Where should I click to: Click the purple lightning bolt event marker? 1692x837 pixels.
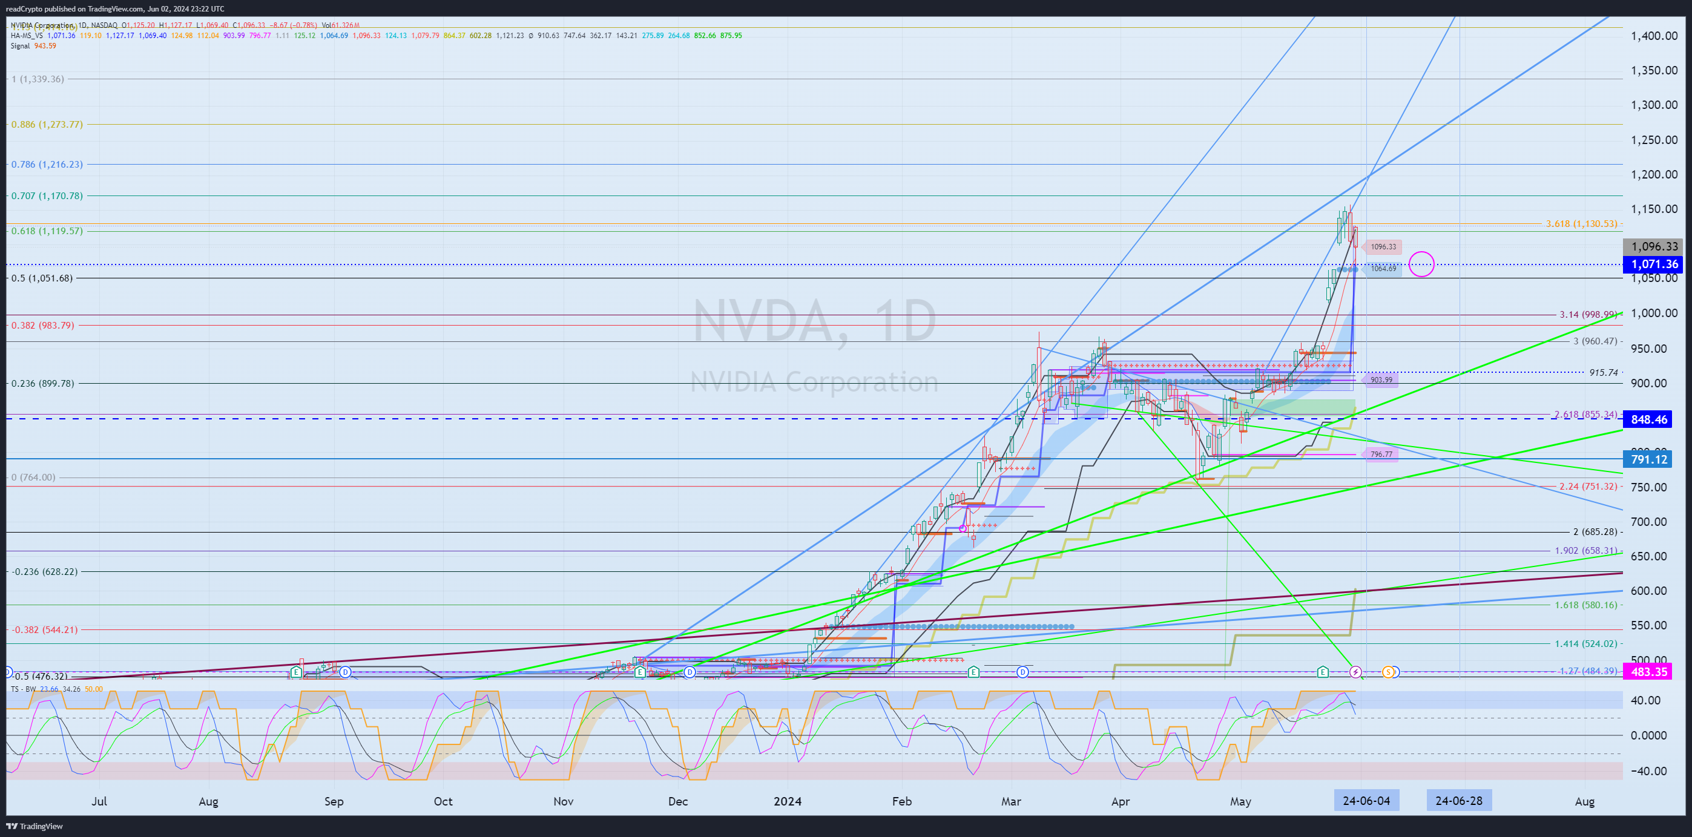[1355, 672]
